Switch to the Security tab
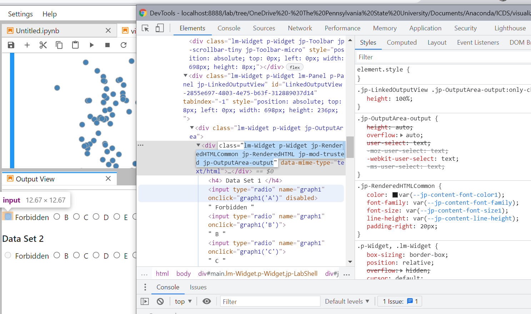Screen dimensions: 531x314 click(465, 28)
